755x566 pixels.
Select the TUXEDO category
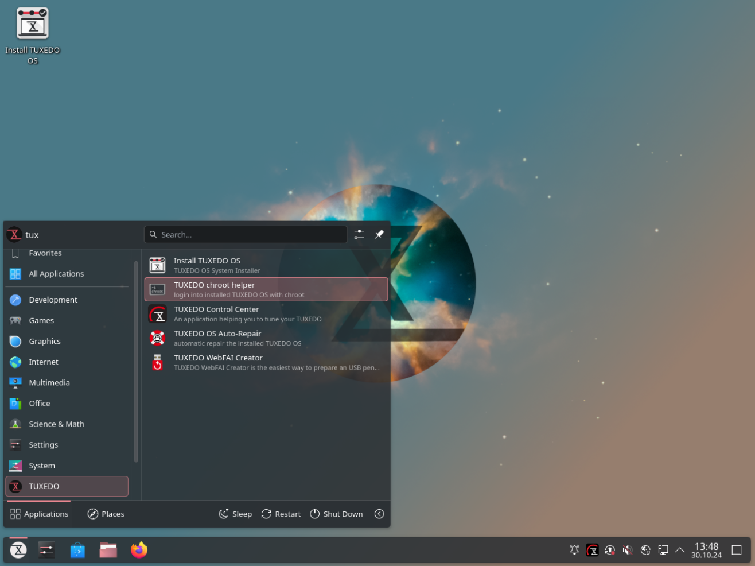pos(67,486)
